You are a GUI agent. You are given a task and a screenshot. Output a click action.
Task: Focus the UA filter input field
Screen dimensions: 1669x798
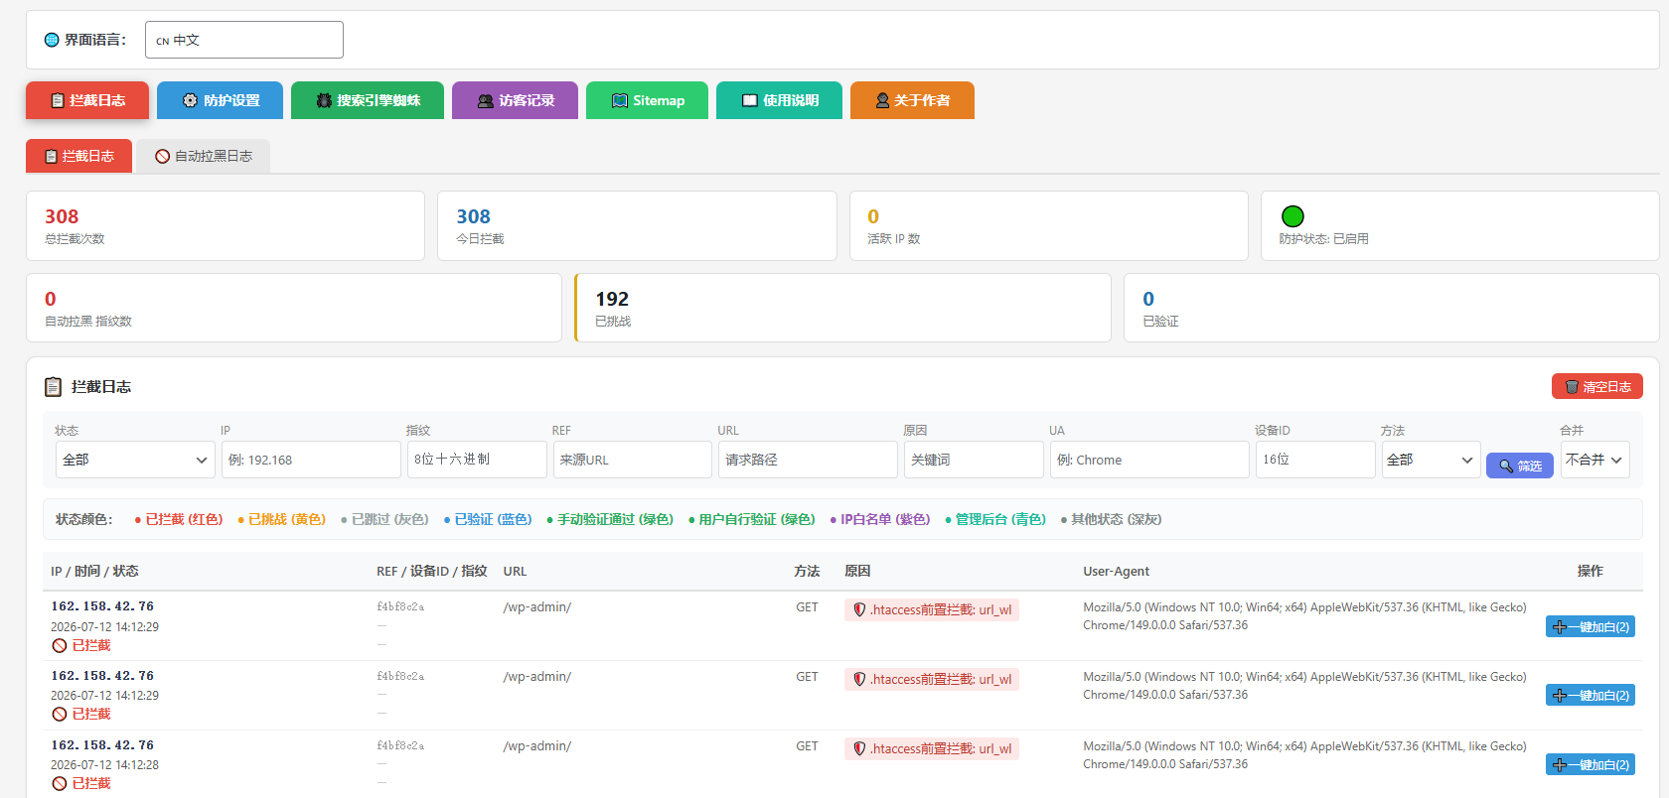[x=1149, y=460]
